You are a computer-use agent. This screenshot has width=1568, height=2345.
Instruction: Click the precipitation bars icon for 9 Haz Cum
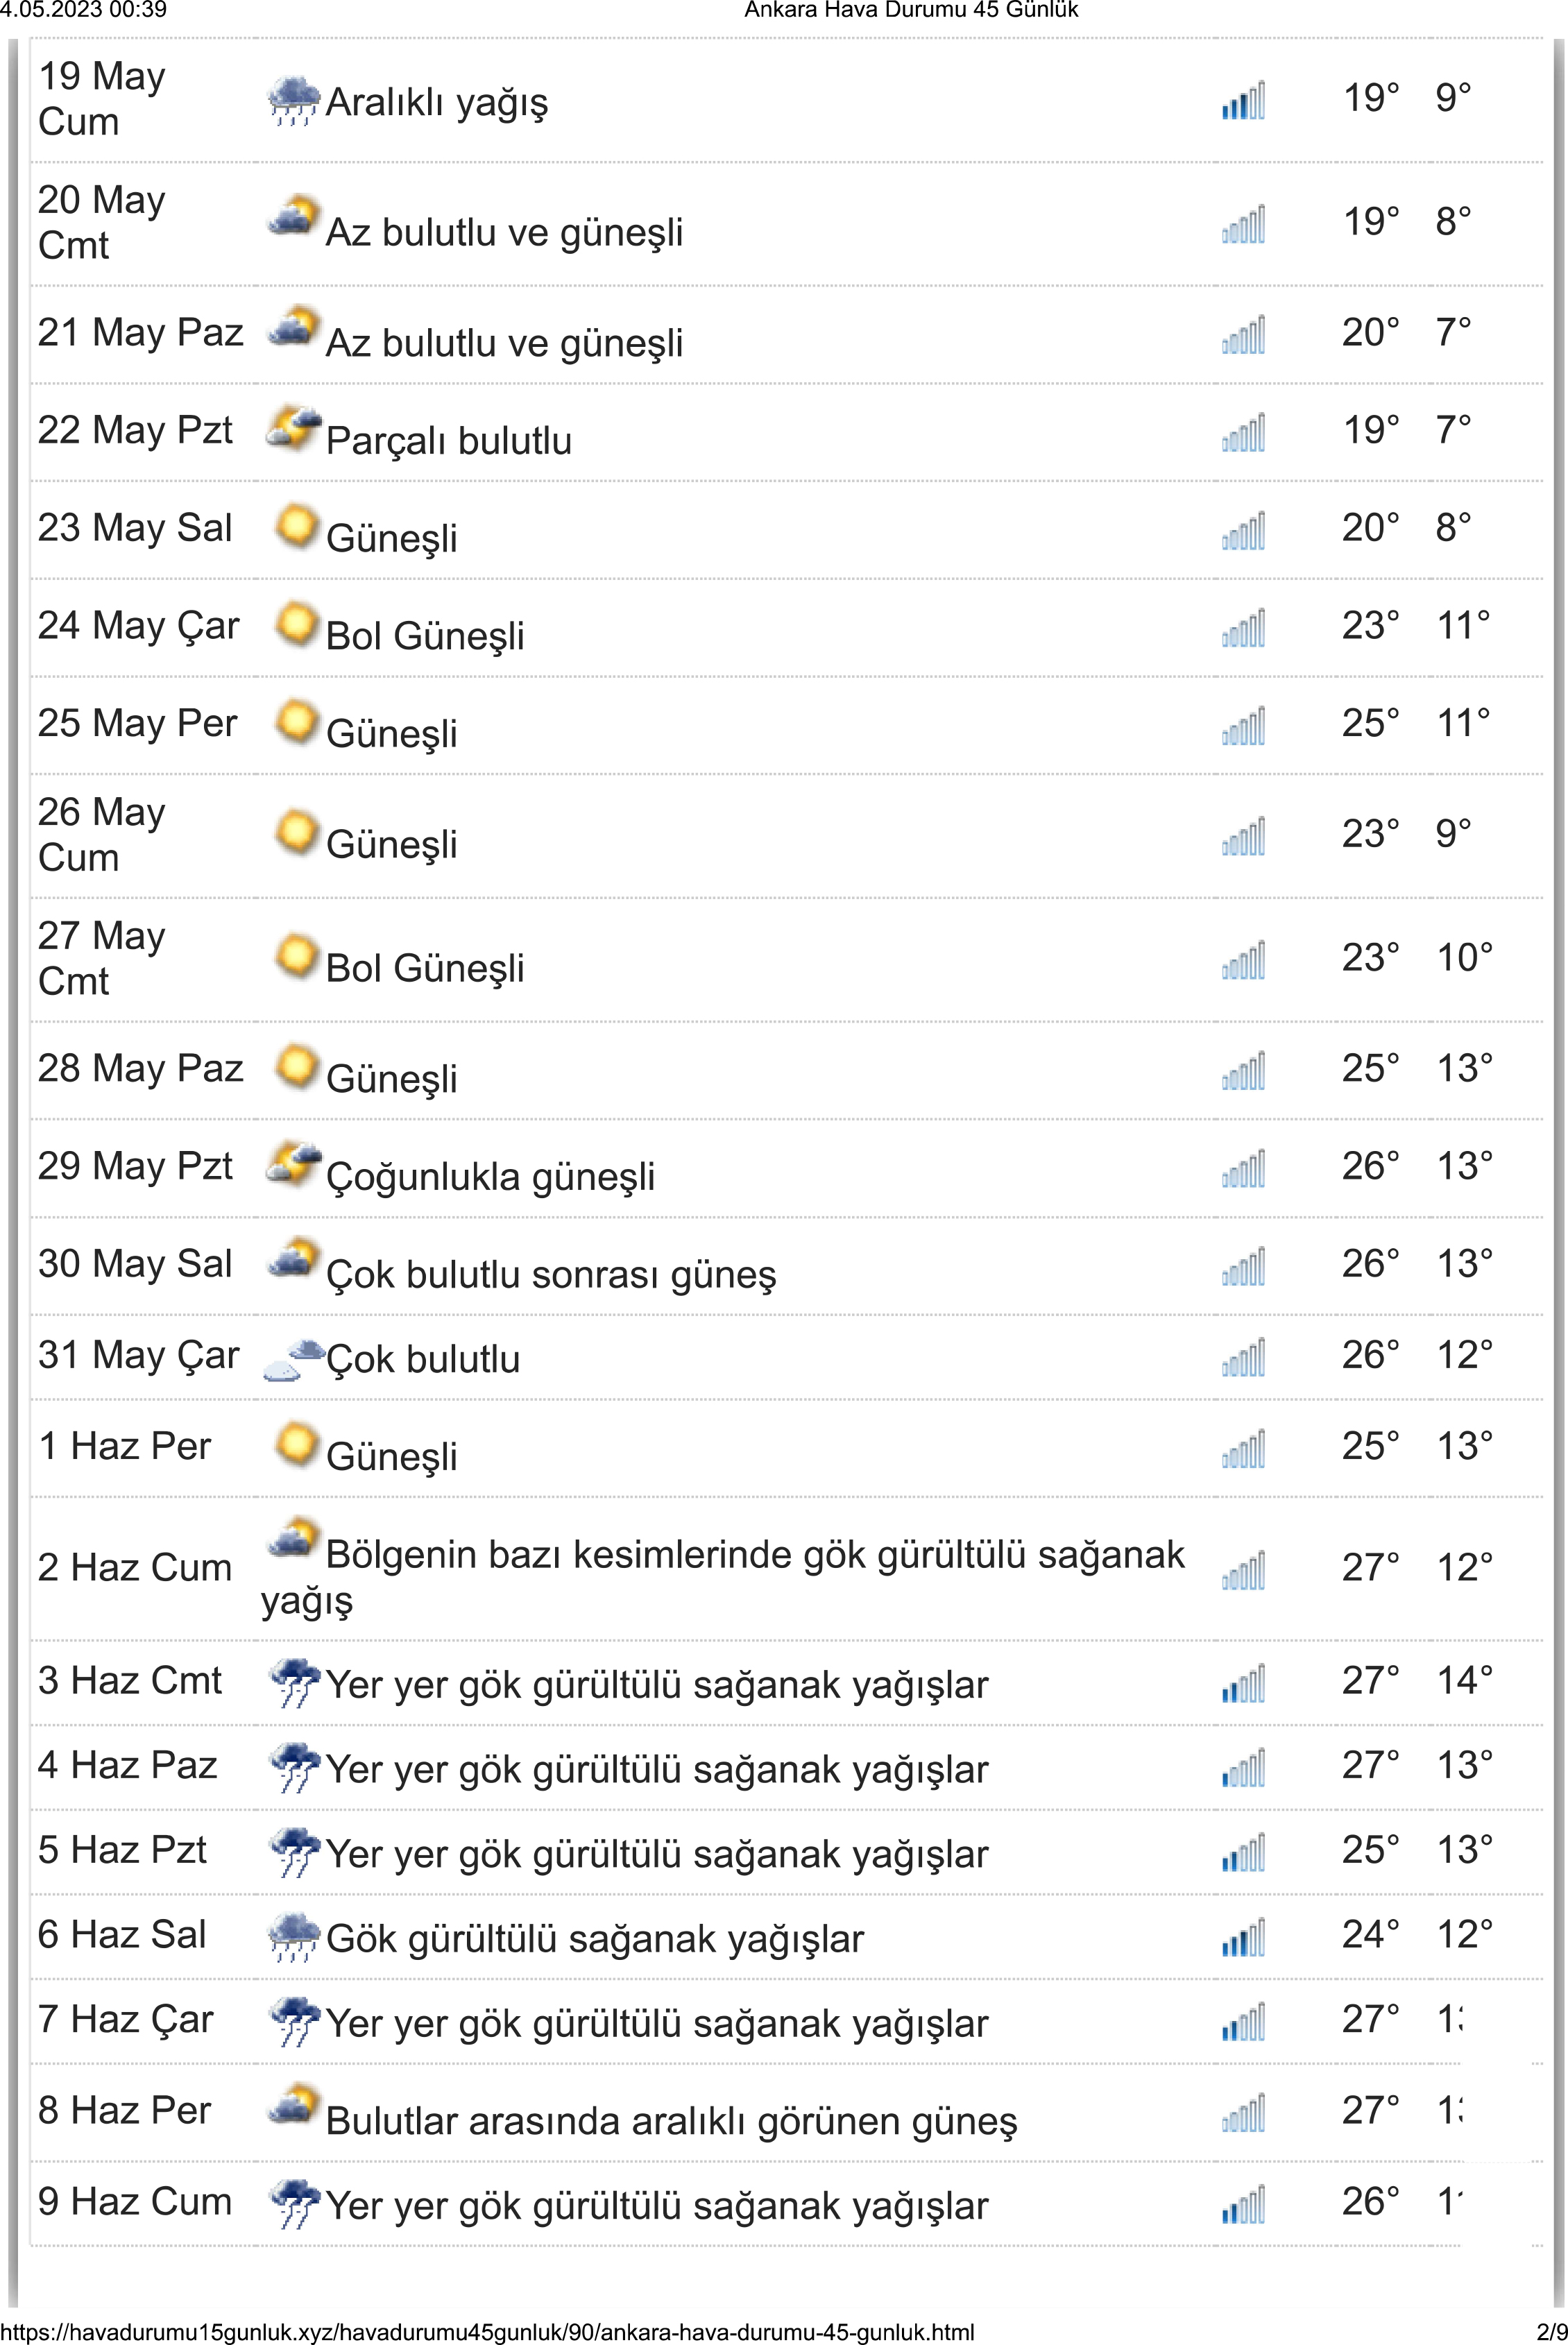(1243, 2203)
